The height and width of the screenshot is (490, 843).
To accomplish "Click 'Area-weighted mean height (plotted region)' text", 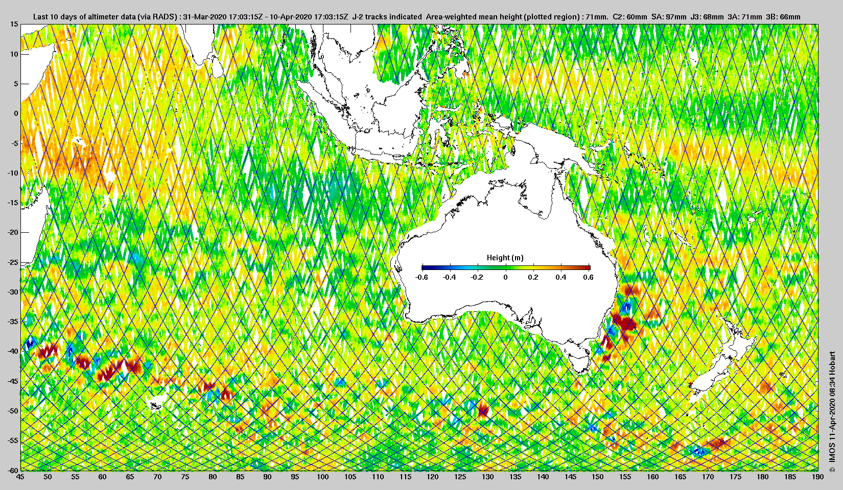I will click(x=503, y=17).
